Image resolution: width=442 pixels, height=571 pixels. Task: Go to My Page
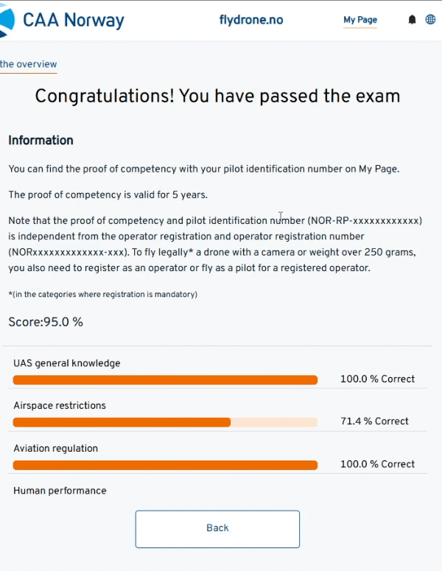point(360,20)
